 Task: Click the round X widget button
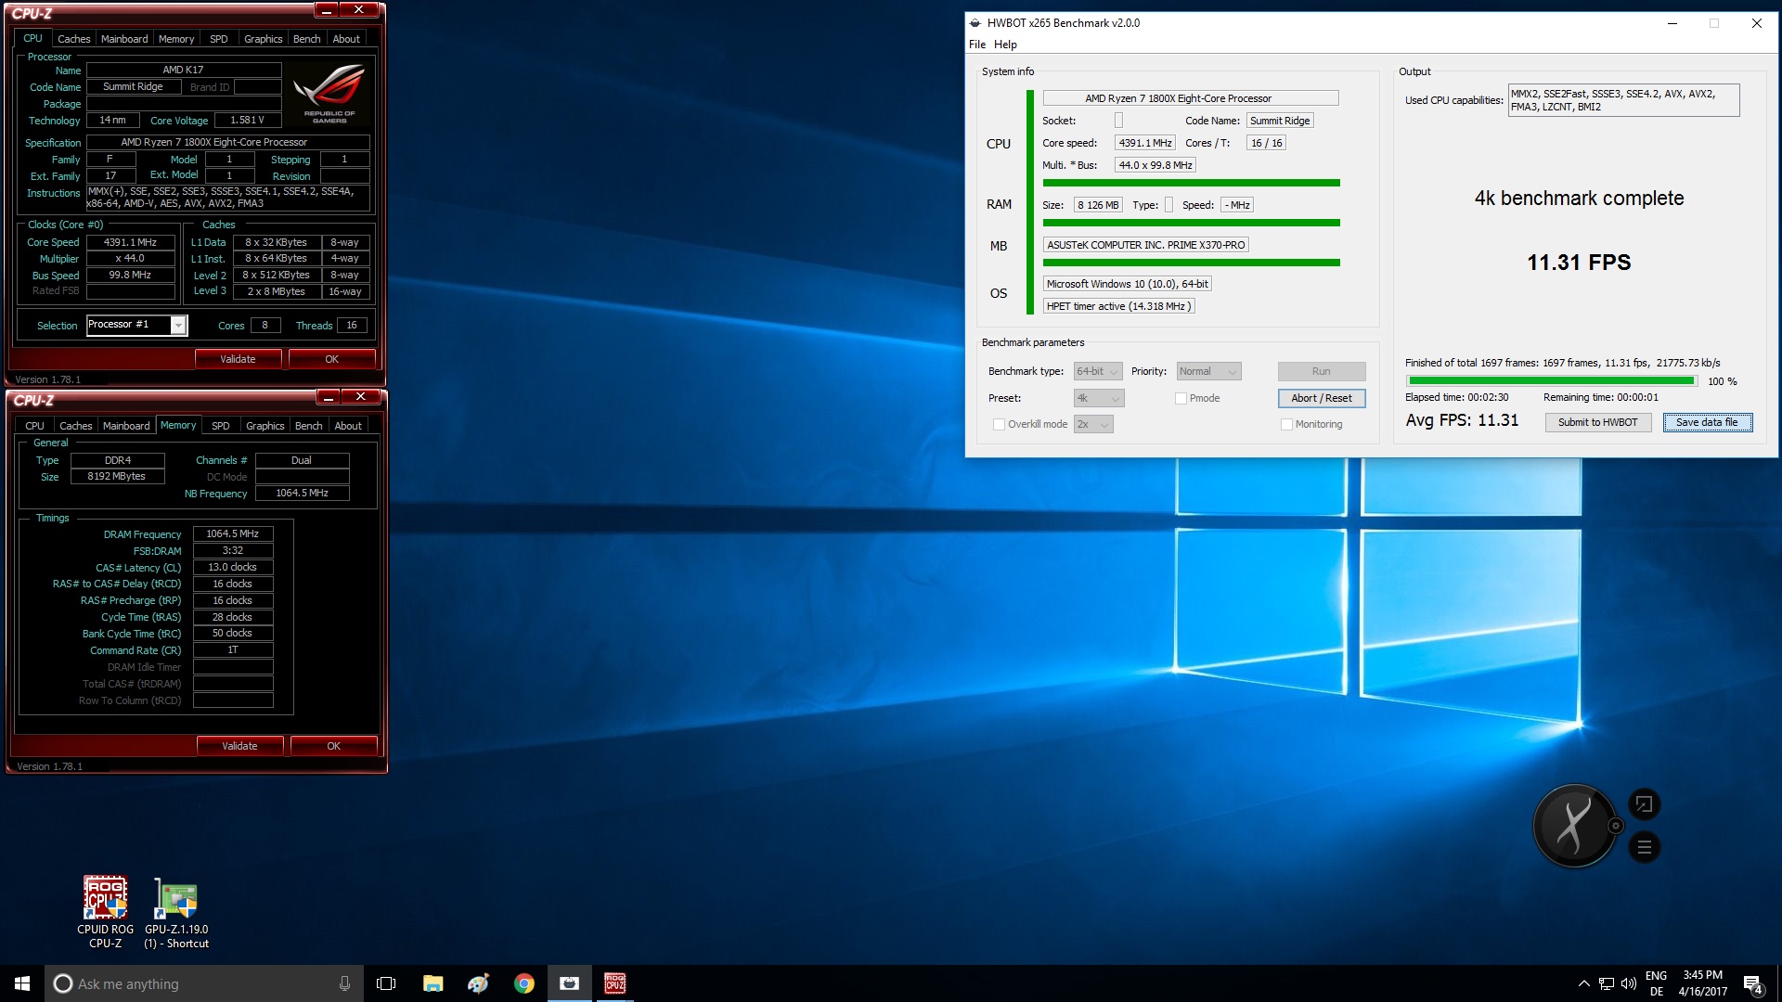tap(1574, 826)
